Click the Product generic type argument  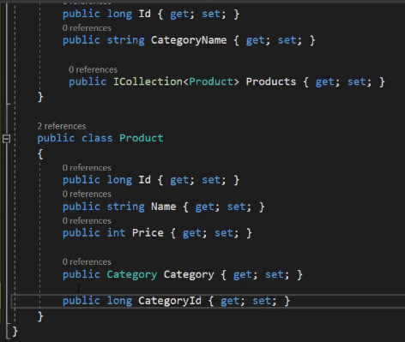coord(211,81)
